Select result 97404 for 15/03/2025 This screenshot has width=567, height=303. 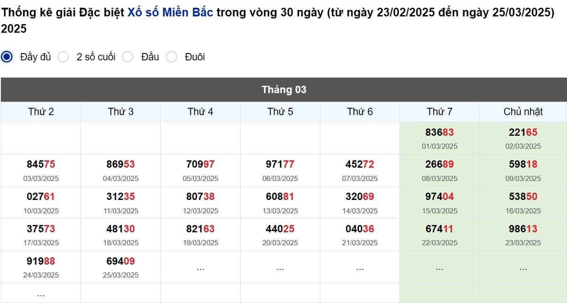click(439, 197)
